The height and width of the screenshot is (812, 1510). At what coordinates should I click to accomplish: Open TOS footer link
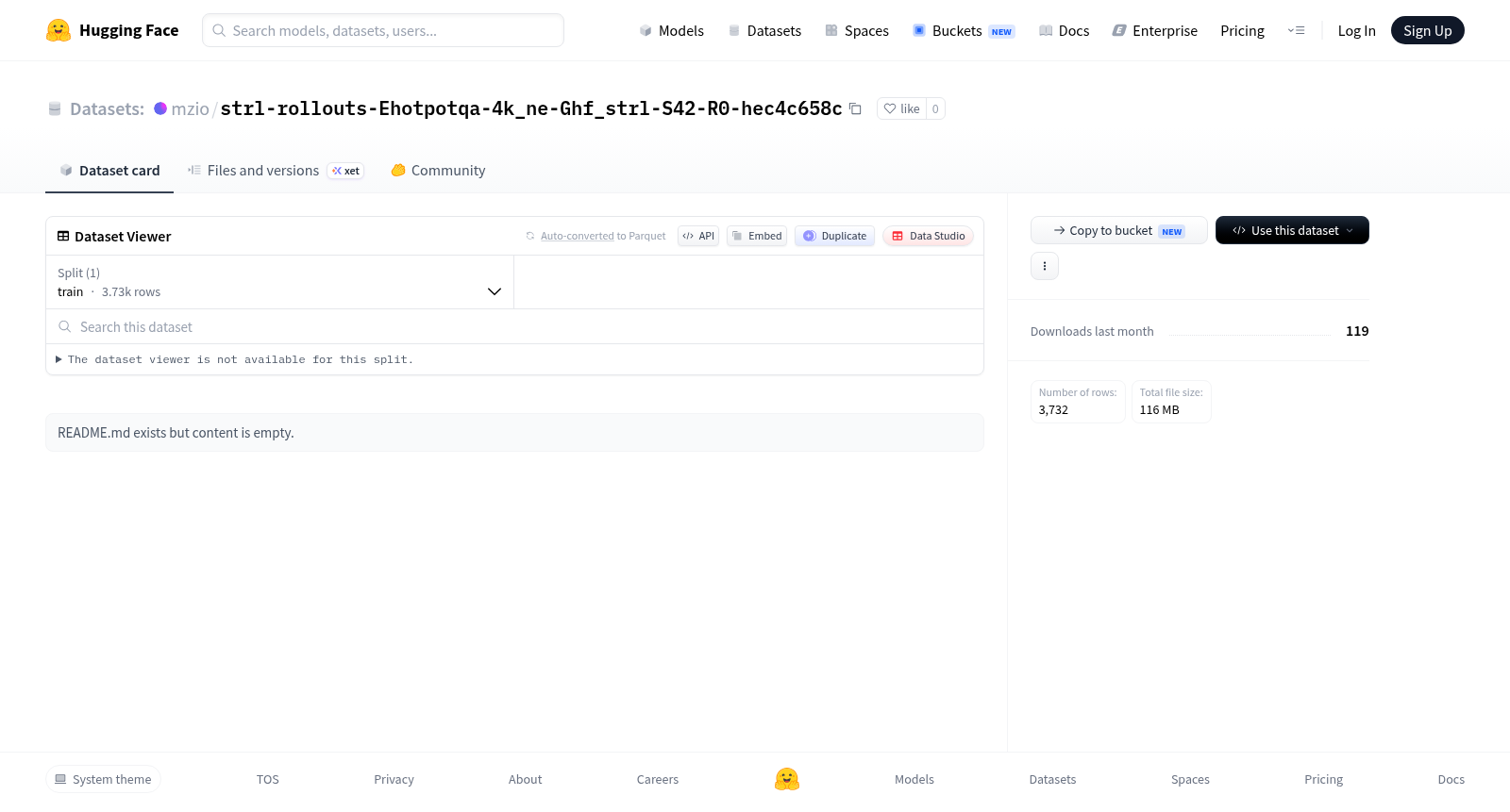(268, 779)
